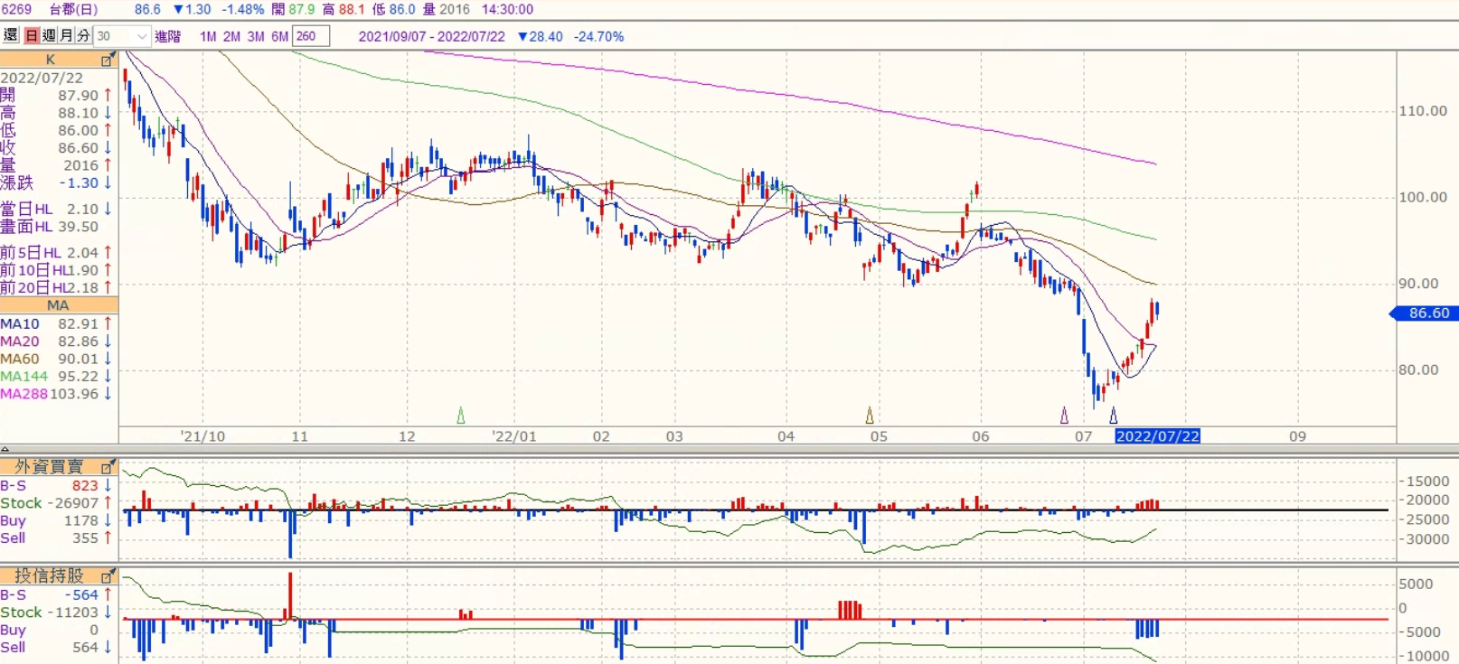Viewport: 1459px width, 664px height.
Task: Switch chart to daily (日) period
Action: 32,36
